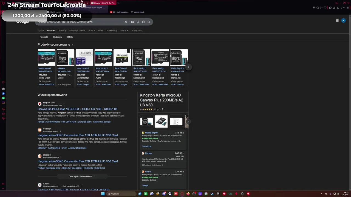
Task: Show next sponsored products arrow
Action: pyautogui.click(x=188, y=67)
